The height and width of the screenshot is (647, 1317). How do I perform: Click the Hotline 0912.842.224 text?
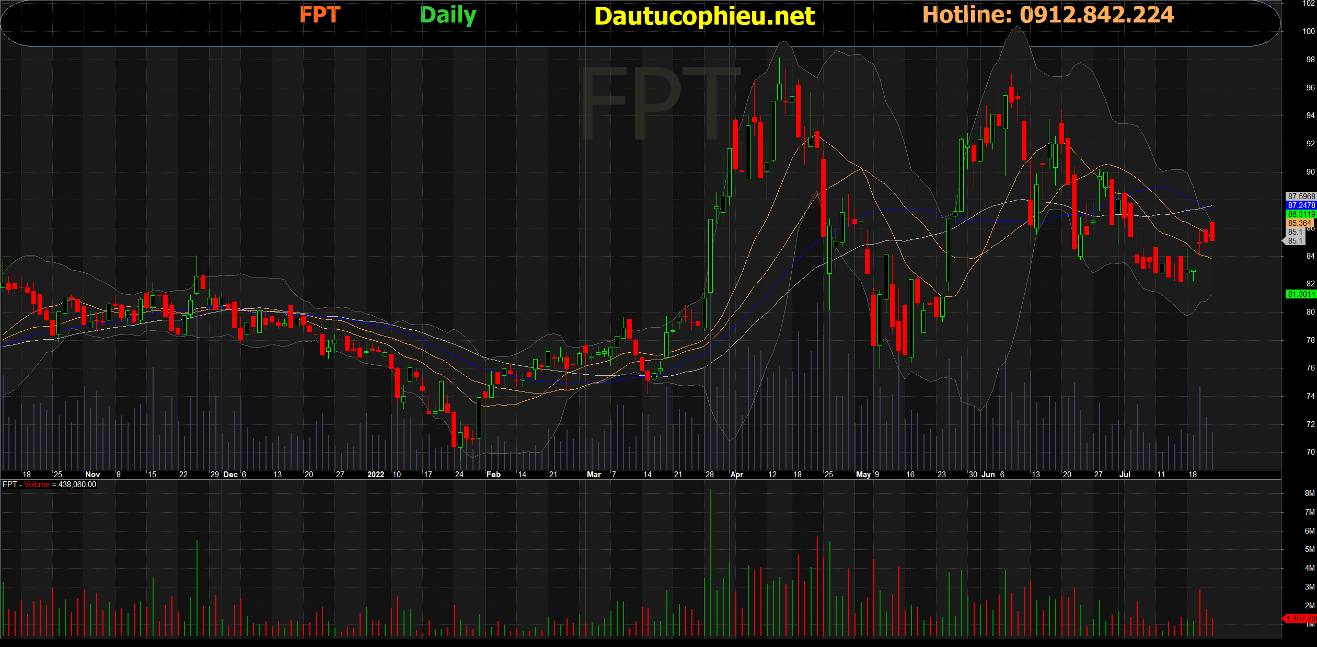1048,15
